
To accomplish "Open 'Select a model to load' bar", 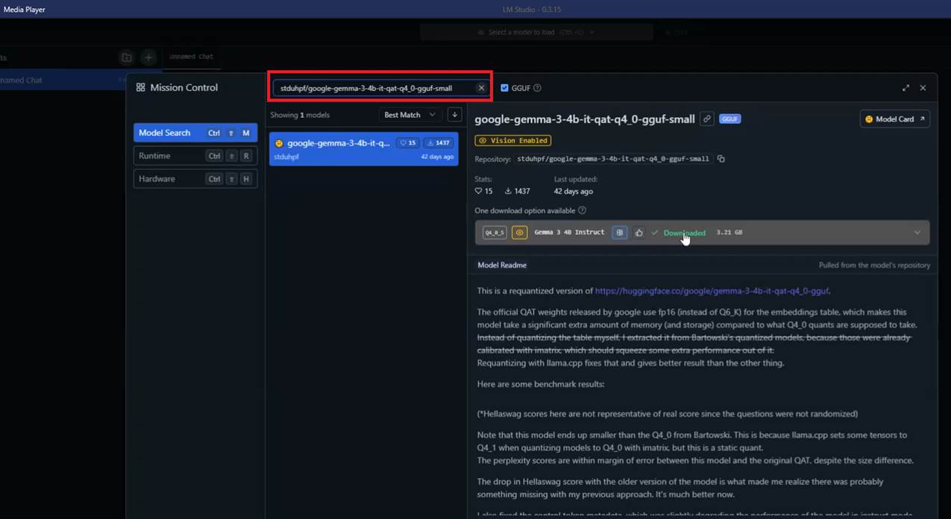I will pos(536,32).
